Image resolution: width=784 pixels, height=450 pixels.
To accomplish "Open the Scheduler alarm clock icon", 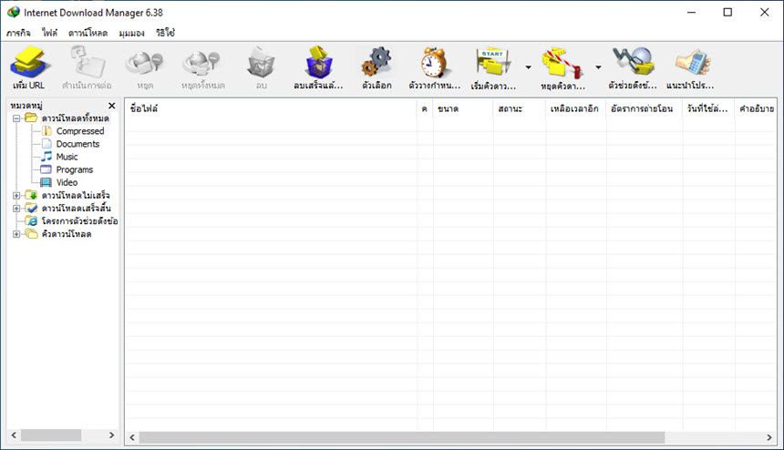I will (434, 63).
